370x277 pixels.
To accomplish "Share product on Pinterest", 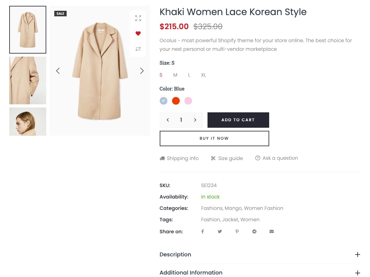I will (x=237, y=231).
